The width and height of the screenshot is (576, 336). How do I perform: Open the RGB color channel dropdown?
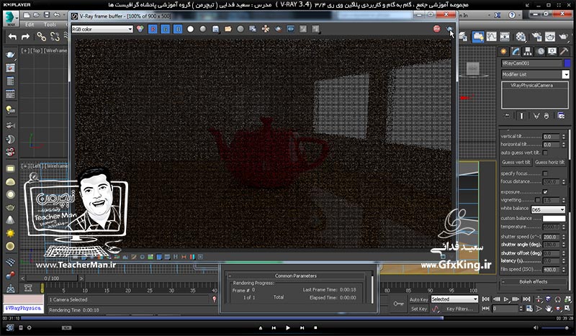click(102, 29)
